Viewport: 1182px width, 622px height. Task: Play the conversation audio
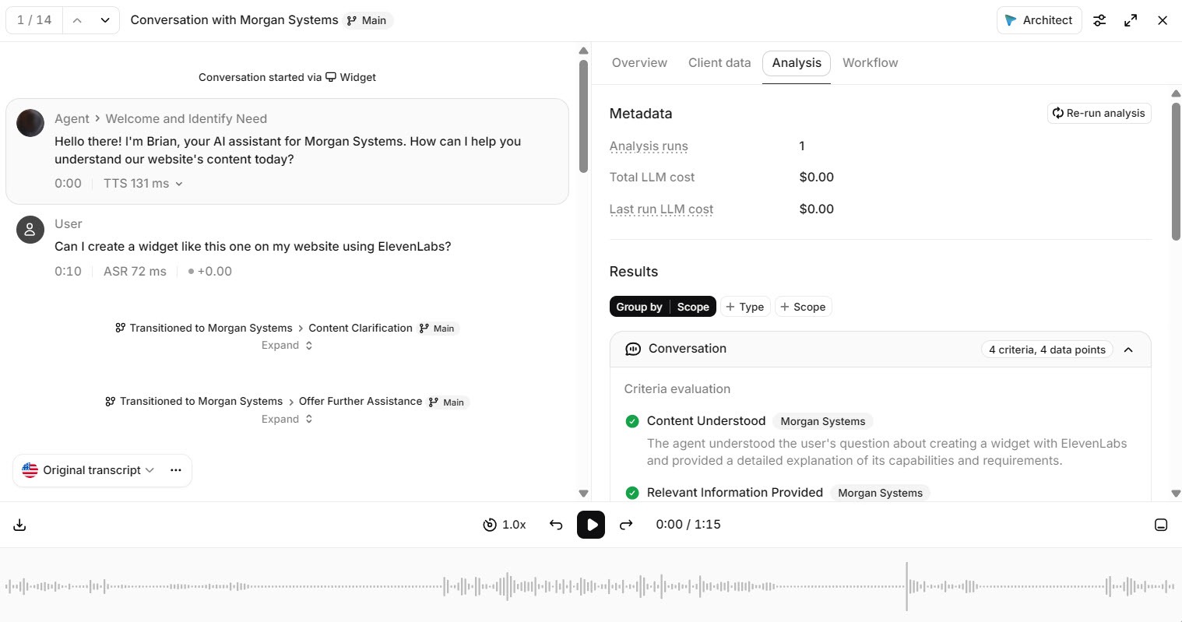591,525
